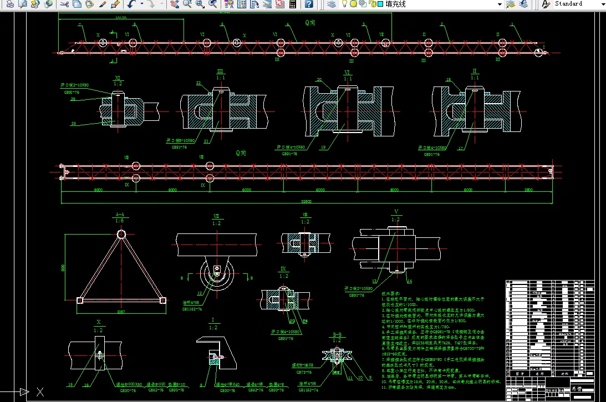Toggle layer on/off light bulb
606x402 pixels.
[344, 4]
